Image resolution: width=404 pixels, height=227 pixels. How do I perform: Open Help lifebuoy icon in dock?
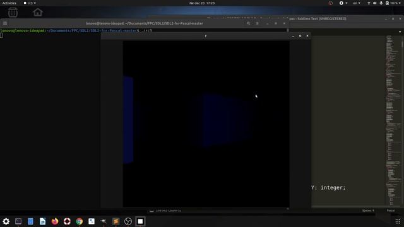click(x=67, y=221)
